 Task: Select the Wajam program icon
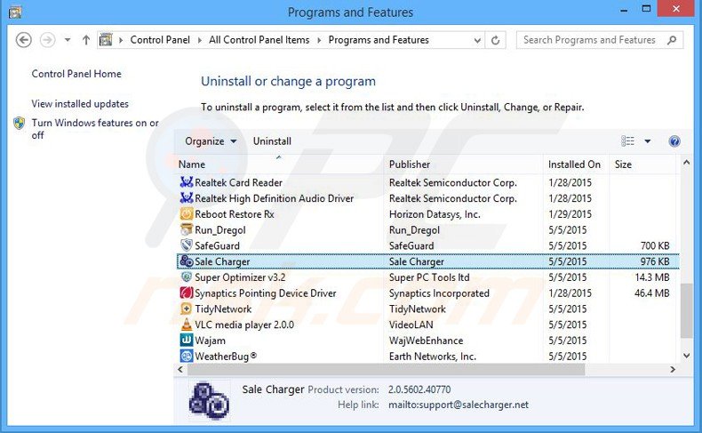187,341
